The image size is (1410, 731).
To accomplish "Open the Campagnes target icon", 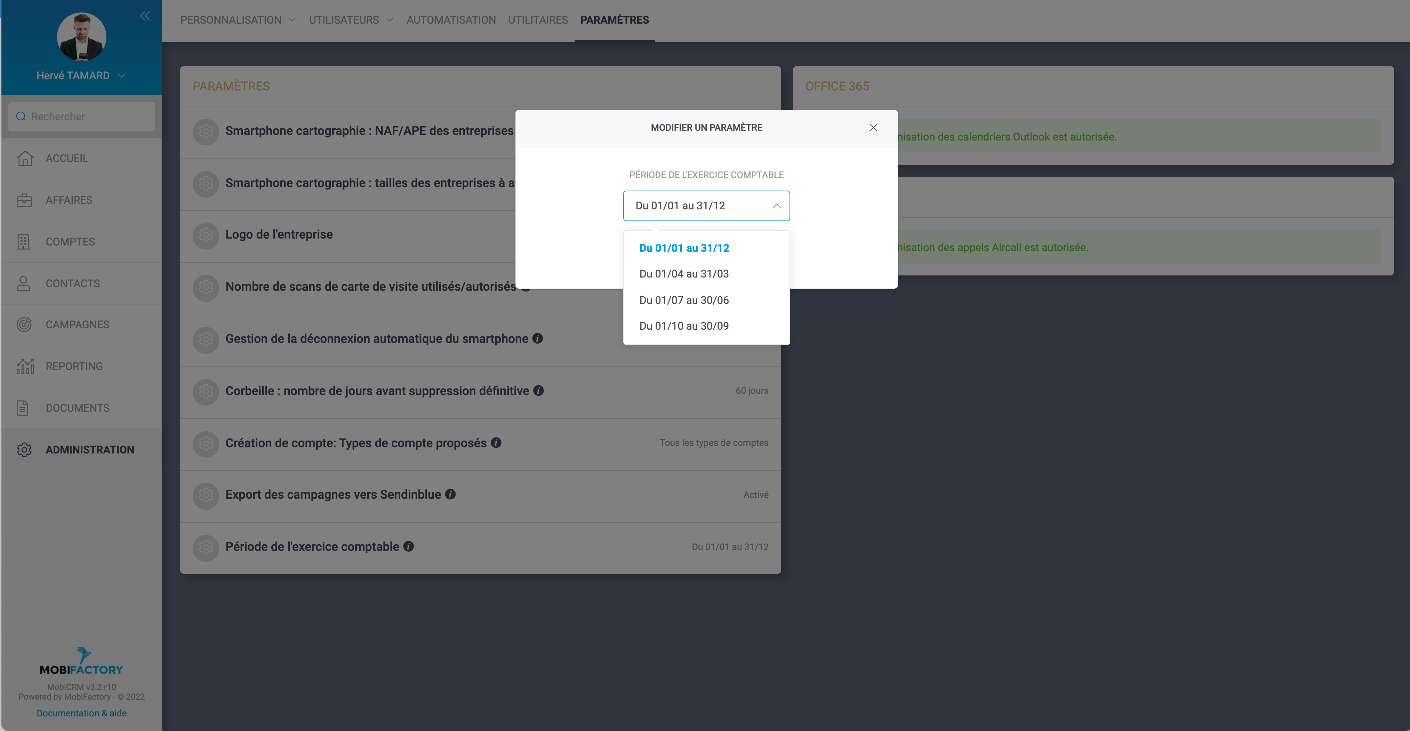I will (24, 324).
